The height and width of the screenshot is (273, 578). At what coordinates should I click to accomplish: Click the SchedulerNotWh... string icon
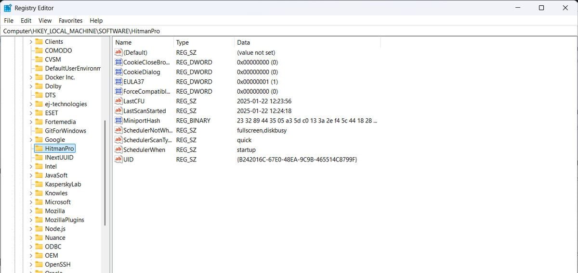pyautogui.click(x=119, y=130)
